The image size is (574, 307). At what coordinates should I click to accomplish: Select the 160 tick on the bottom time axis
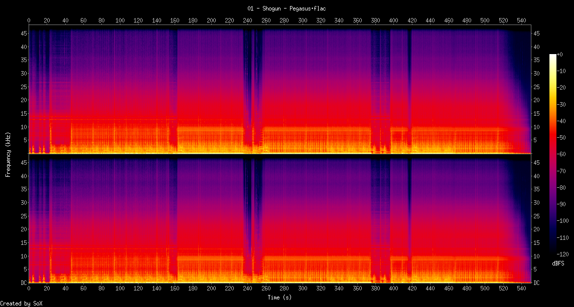175,289
